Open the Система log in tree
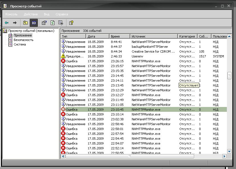The height and width of the screenshot is (169, 236). [x=20, y=44]
